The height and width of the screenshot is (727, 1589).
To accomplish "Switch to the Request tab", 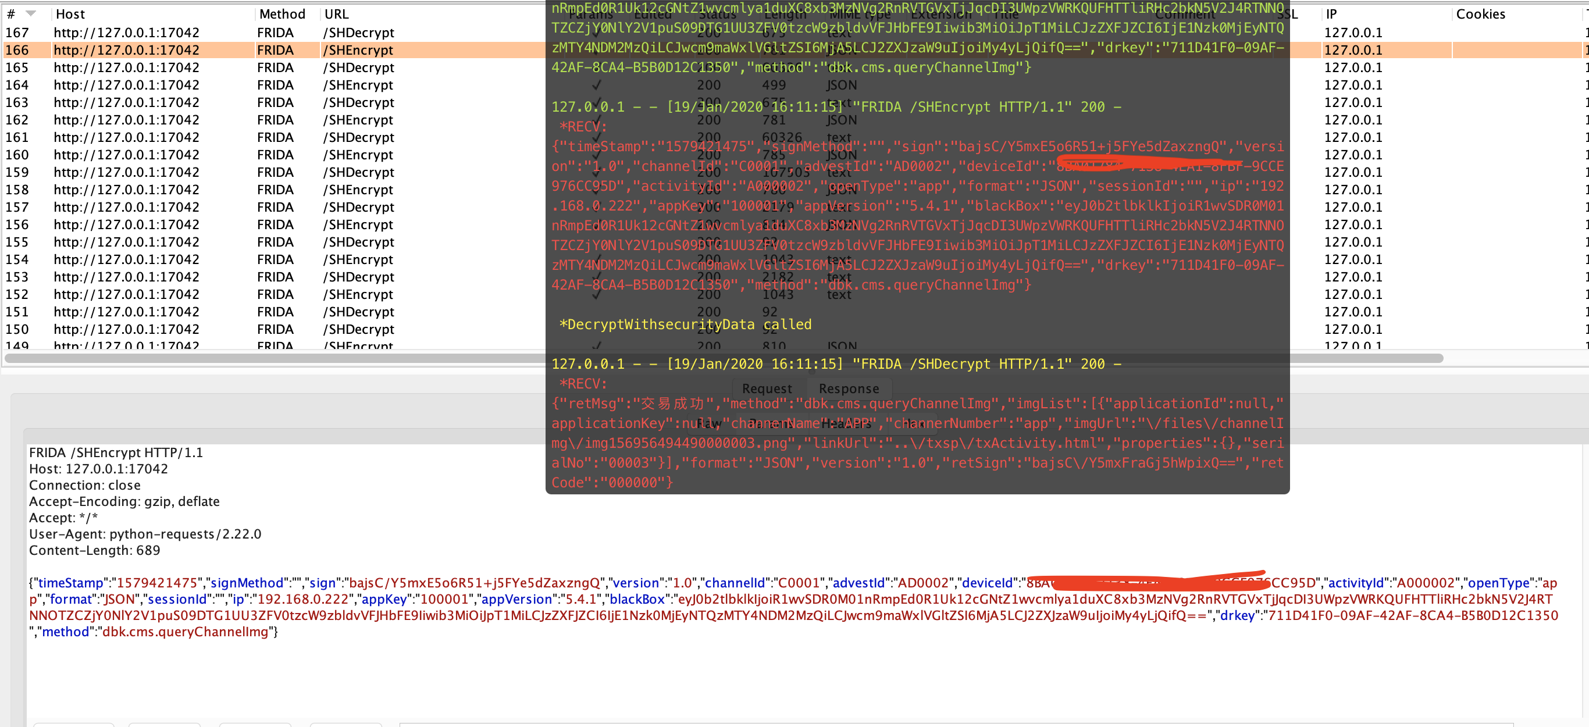I will [x=767, y=389].
